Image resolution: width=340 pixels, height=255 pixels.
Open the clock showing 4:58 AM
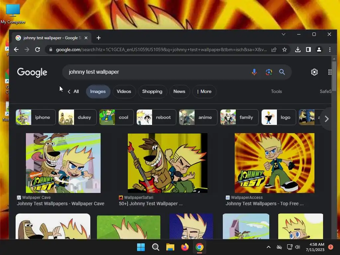(315, 247)
